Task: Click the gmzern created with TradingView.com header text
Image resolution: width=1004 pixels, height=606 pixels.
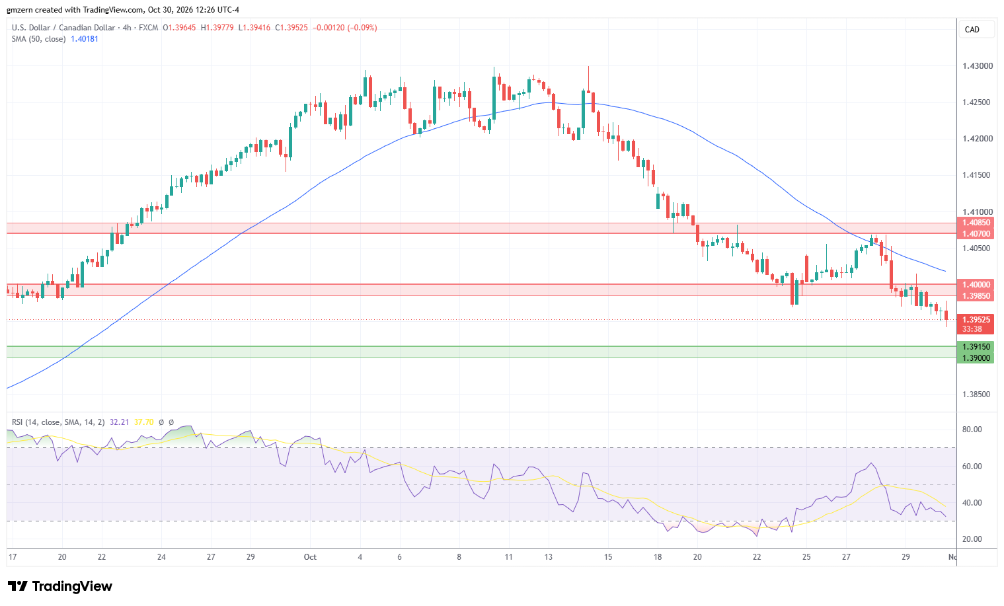Action: coord(123,10)
